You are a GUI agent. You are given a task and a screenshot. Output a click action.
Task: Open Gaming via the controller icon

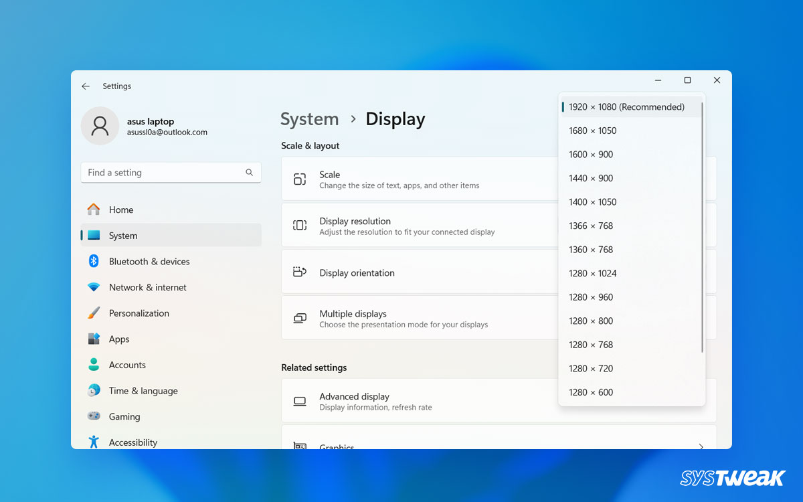point(94,416)
